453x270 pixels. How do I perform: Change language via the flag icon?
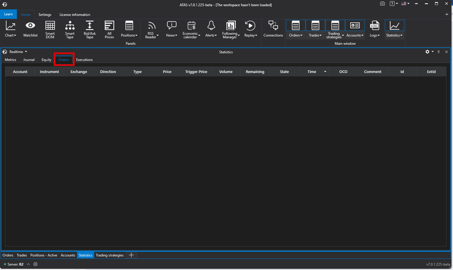tap(404, 4)
